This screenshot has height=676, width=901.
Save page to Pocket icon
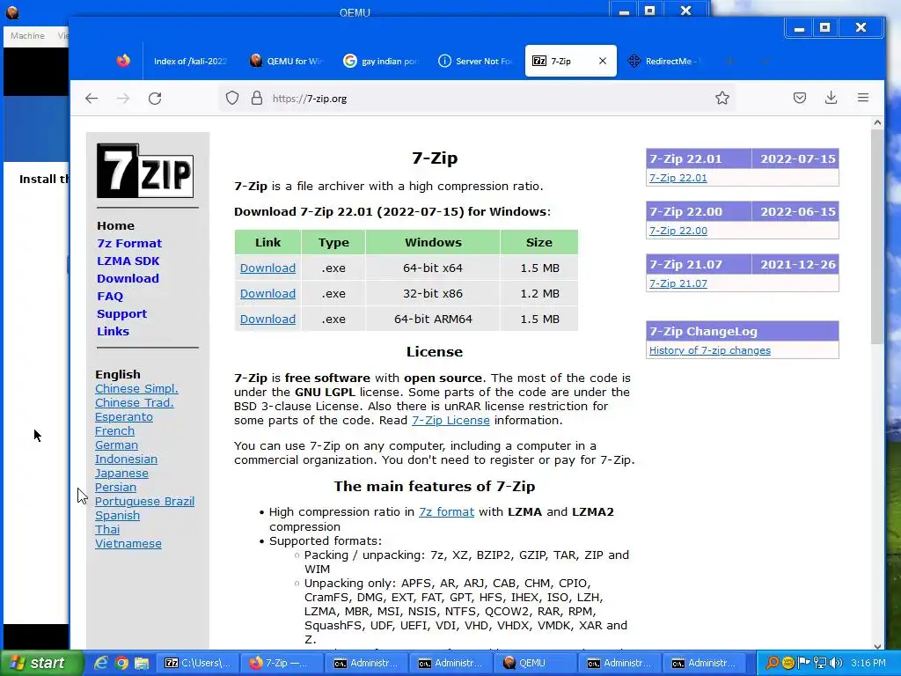point(799,98)
